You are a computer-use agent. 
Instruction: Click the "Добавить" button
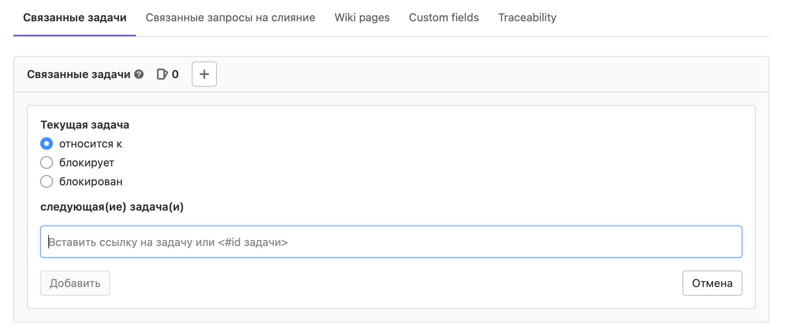[75, 283]
